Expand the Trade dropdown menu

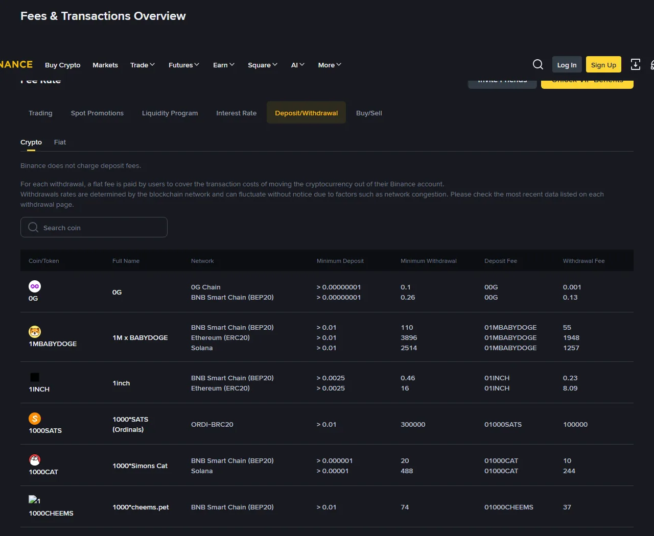(x=142, y=65)
